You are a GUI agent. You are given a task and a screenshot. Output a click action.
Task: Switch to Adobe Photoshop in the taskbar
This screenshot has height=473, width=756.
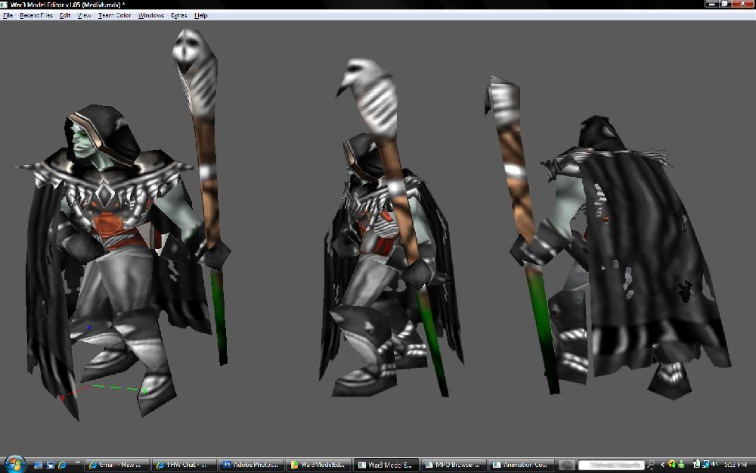coord(251,465)
